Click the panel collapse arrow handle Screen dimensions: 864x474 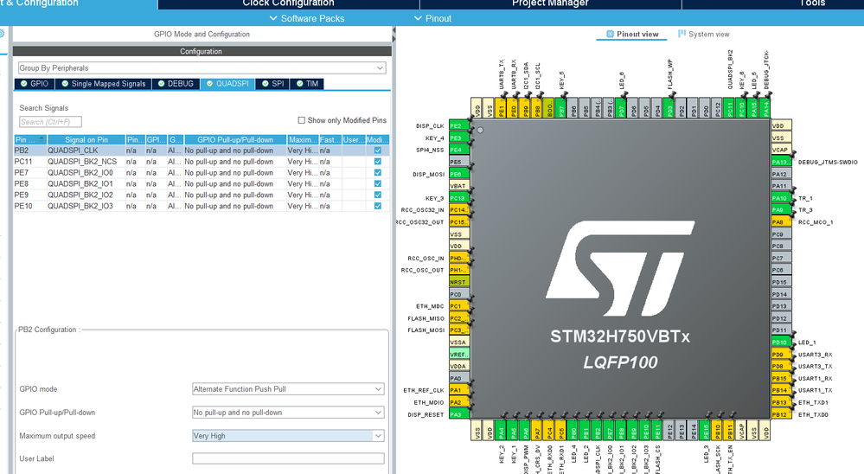pyautogui.click(x=394, y=35)
